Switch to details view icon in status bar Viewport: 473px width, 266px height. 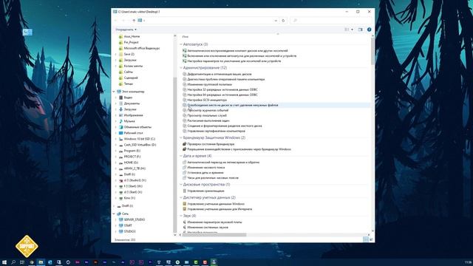pos(366,239)
